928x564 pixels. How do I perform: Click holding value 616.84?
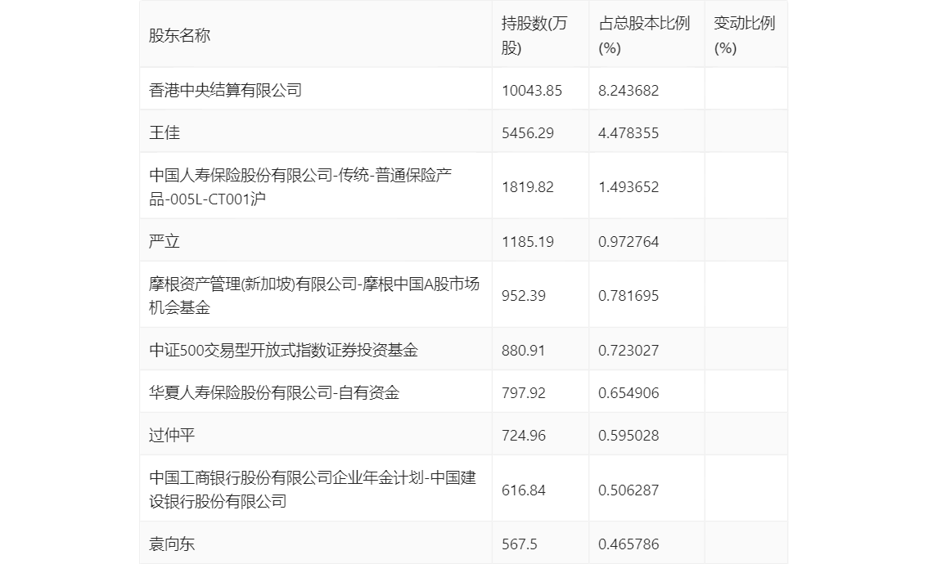tap(523, 490)
